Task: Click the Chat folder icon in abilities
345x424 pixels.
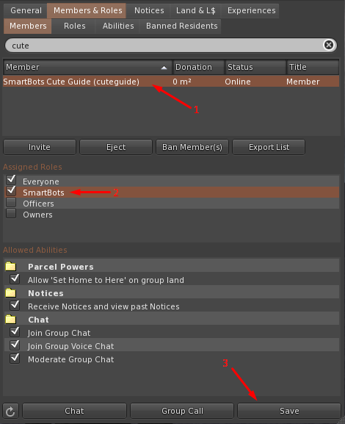Action: click(11, 320)
